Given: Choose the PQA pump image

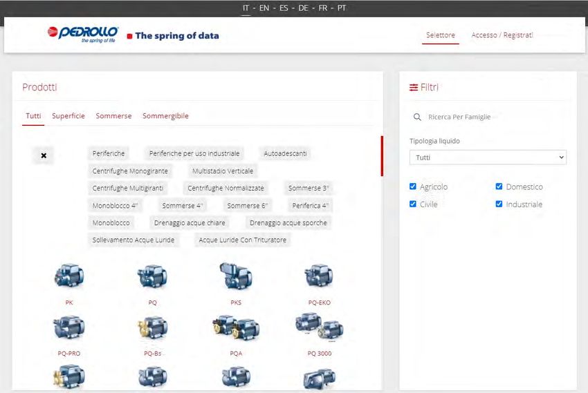Looking at the screenshot, I should pos(236,328).
